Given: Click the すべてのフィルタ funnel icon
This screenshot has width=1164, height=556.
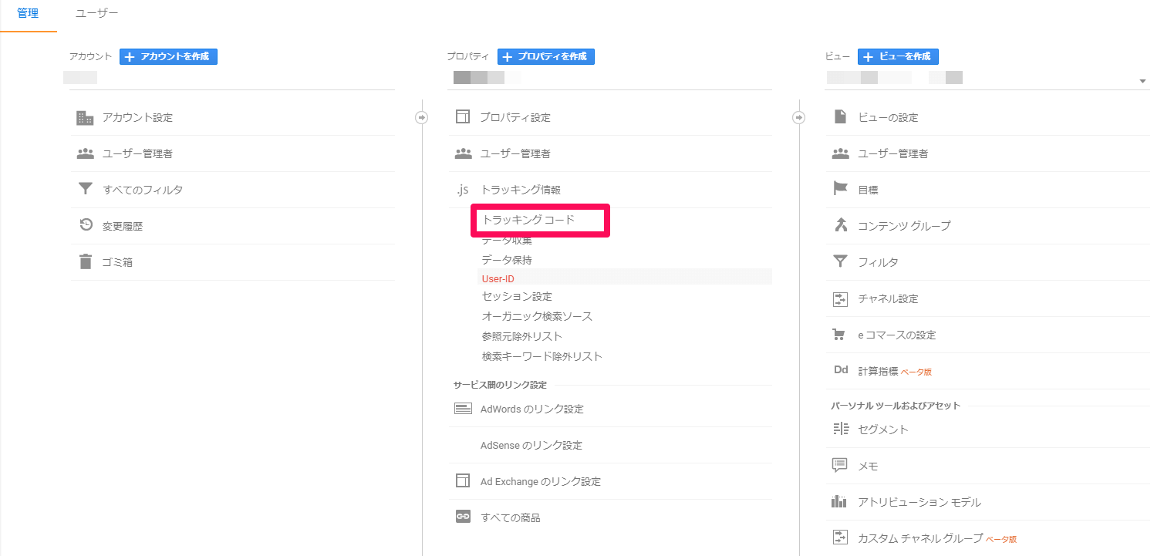Looking at the screenshot, I should (x=85, y=189).
